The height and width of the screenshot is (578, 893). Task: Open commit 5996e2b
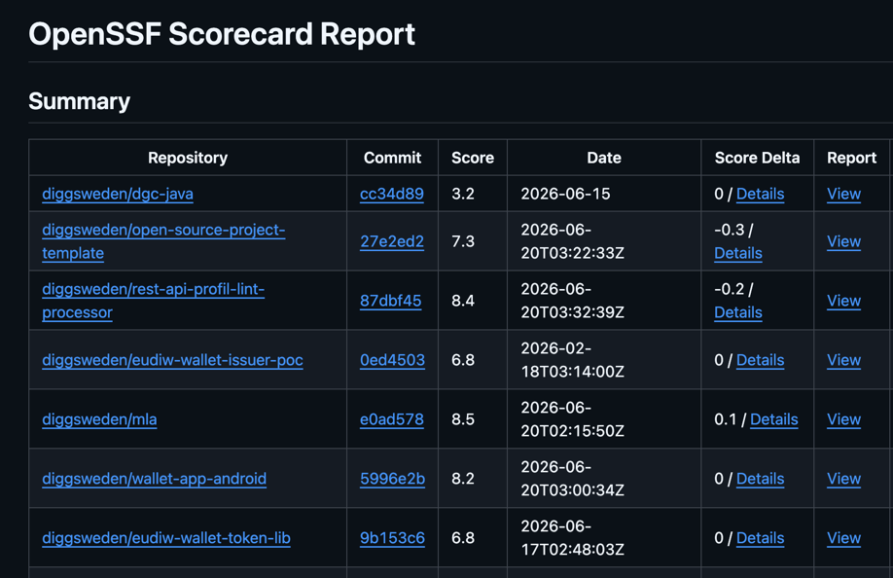point(392,479)
